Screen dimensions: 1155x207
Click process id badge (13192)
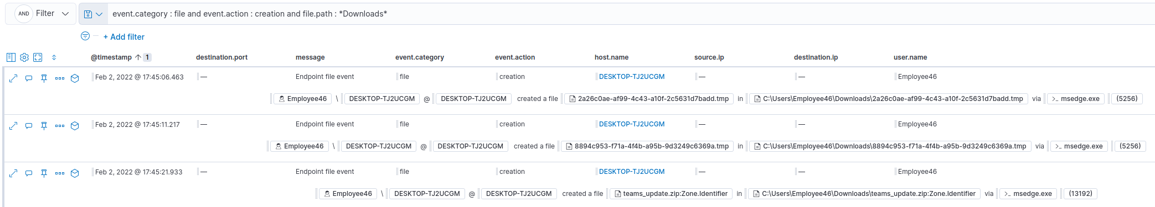[1080, 194]
